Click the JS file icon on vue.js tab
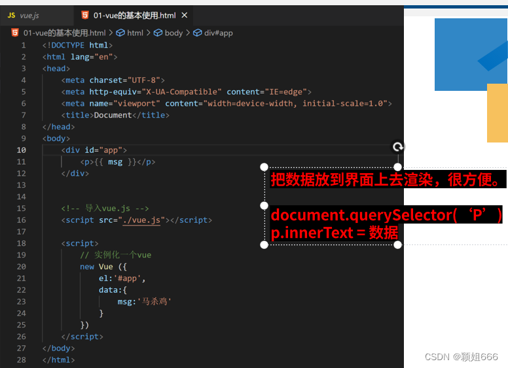The image size is (508, 368). tap(11, 15)
